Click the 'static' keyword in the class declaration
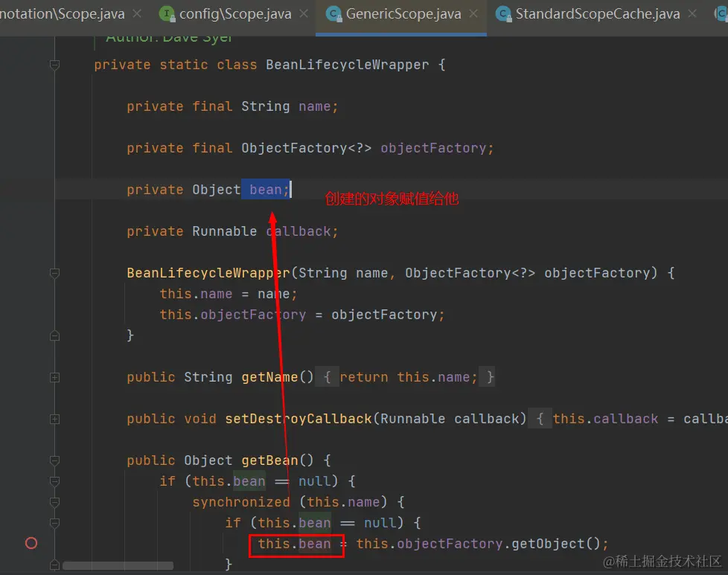Viewport: 728px width, 575px height. tap(183, 65)
